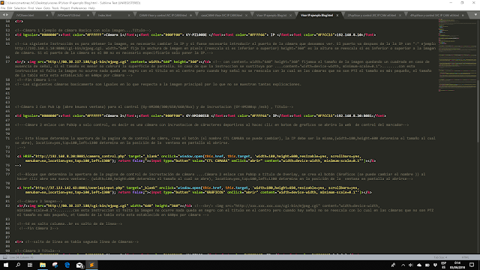Click the overlayinput.php URL on line 79

point(79,187)
